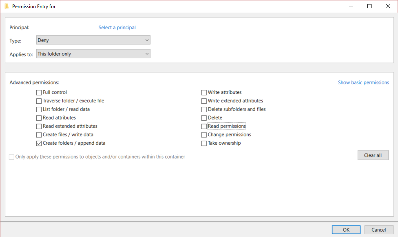398x237 pixels.
Task: Switch to Show basic permissions
Action: pos(363,83)
